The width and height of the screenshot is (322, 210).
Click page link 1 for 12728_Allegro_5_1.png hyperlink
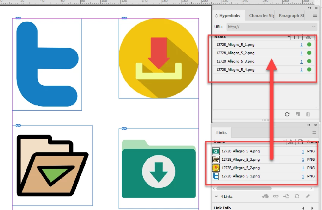pyautogui.click(x=302, y=45)
